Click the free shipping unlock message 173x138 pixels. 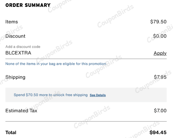coord(51,95)
